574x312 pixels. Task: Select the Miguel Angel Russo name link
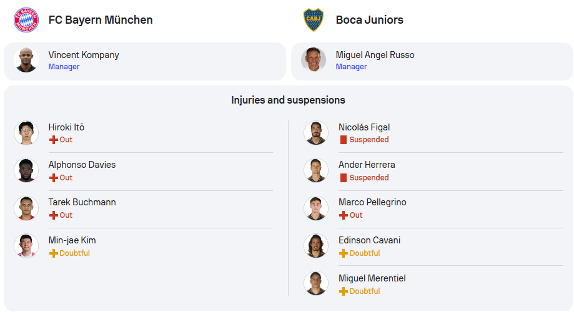coord(375,55)
